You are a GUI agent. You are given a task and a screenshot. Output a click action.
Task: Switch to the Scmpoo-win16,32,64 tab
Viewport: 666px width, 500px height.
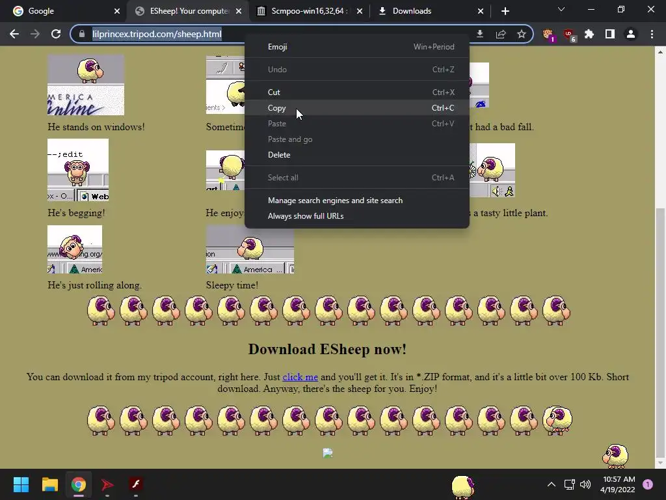pos(310,11)
